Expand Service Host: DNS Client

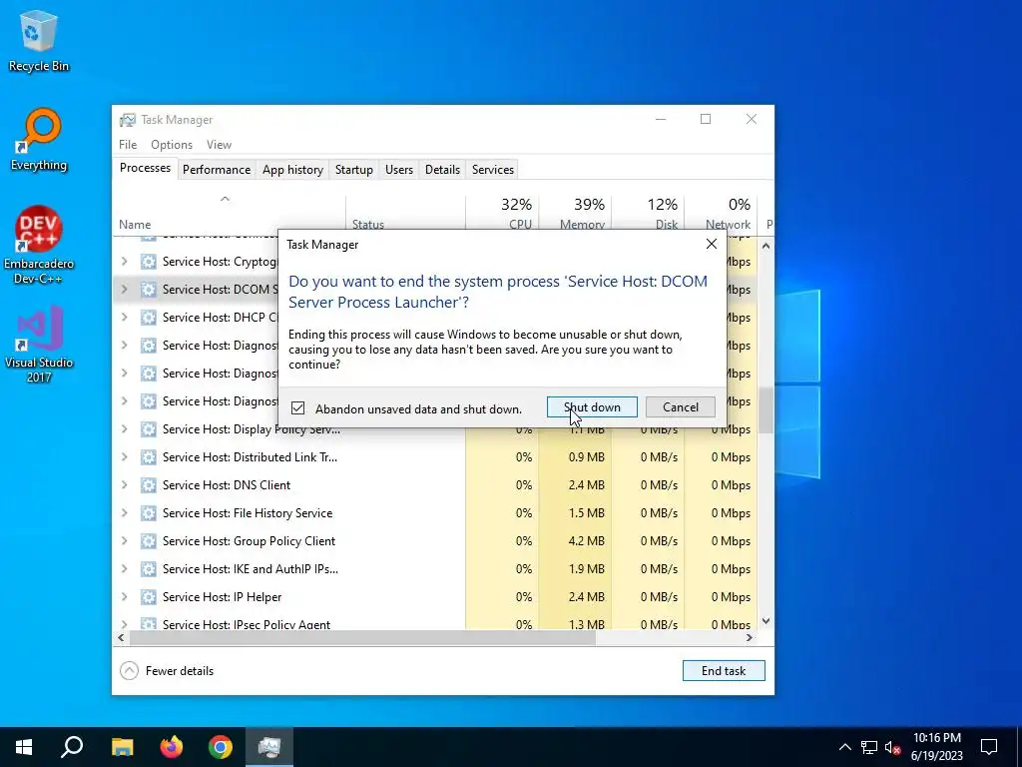click(125, 485)
